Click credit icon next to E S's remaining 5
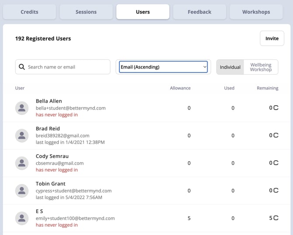The height and width of the screenshot is (235, 293). [276, 218]
